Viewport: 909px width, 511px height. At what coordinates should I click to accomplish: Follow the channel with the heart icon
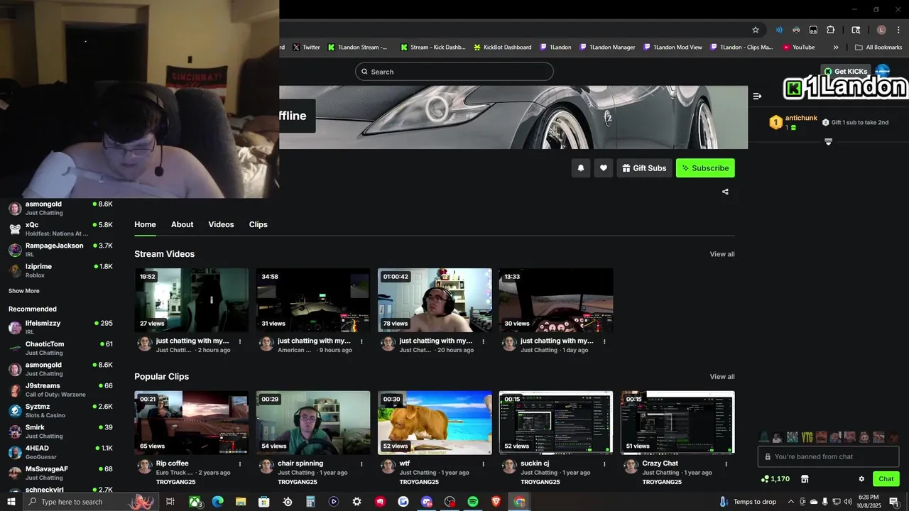604,168
